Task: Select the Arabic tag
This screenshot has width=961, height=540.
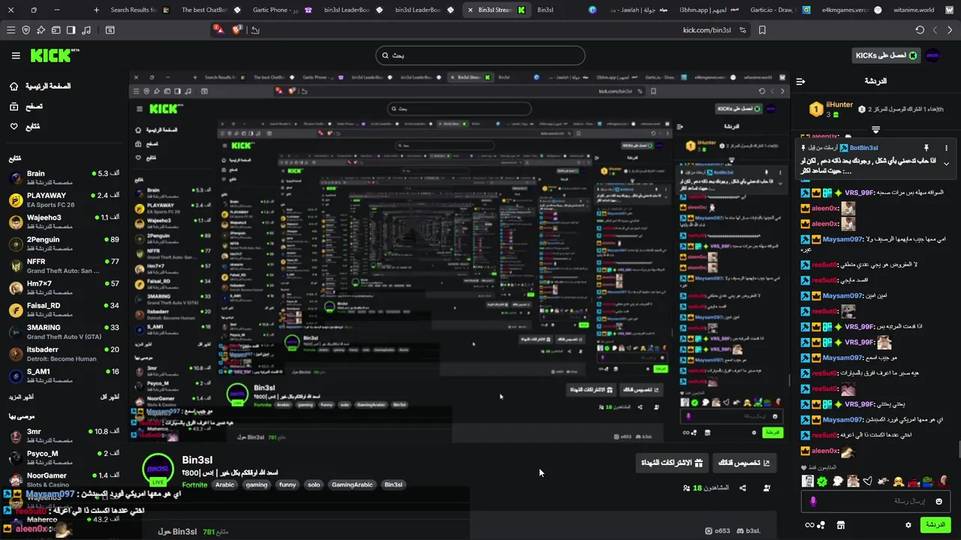Action: click(225, 484)
